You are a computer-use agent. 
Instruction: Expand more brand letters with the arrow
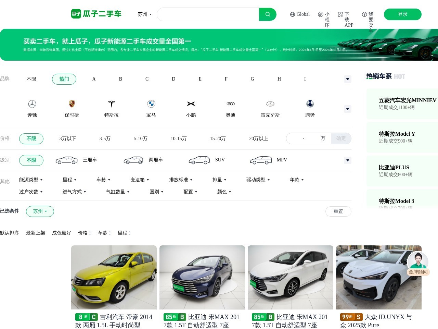(347, 79)
